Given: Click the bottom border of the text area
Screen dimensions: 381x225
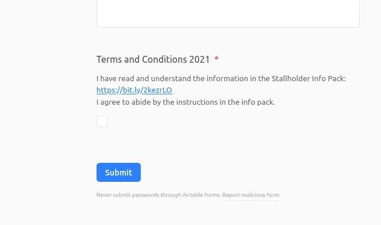Looking at the screenshot, I should point(228,27).
